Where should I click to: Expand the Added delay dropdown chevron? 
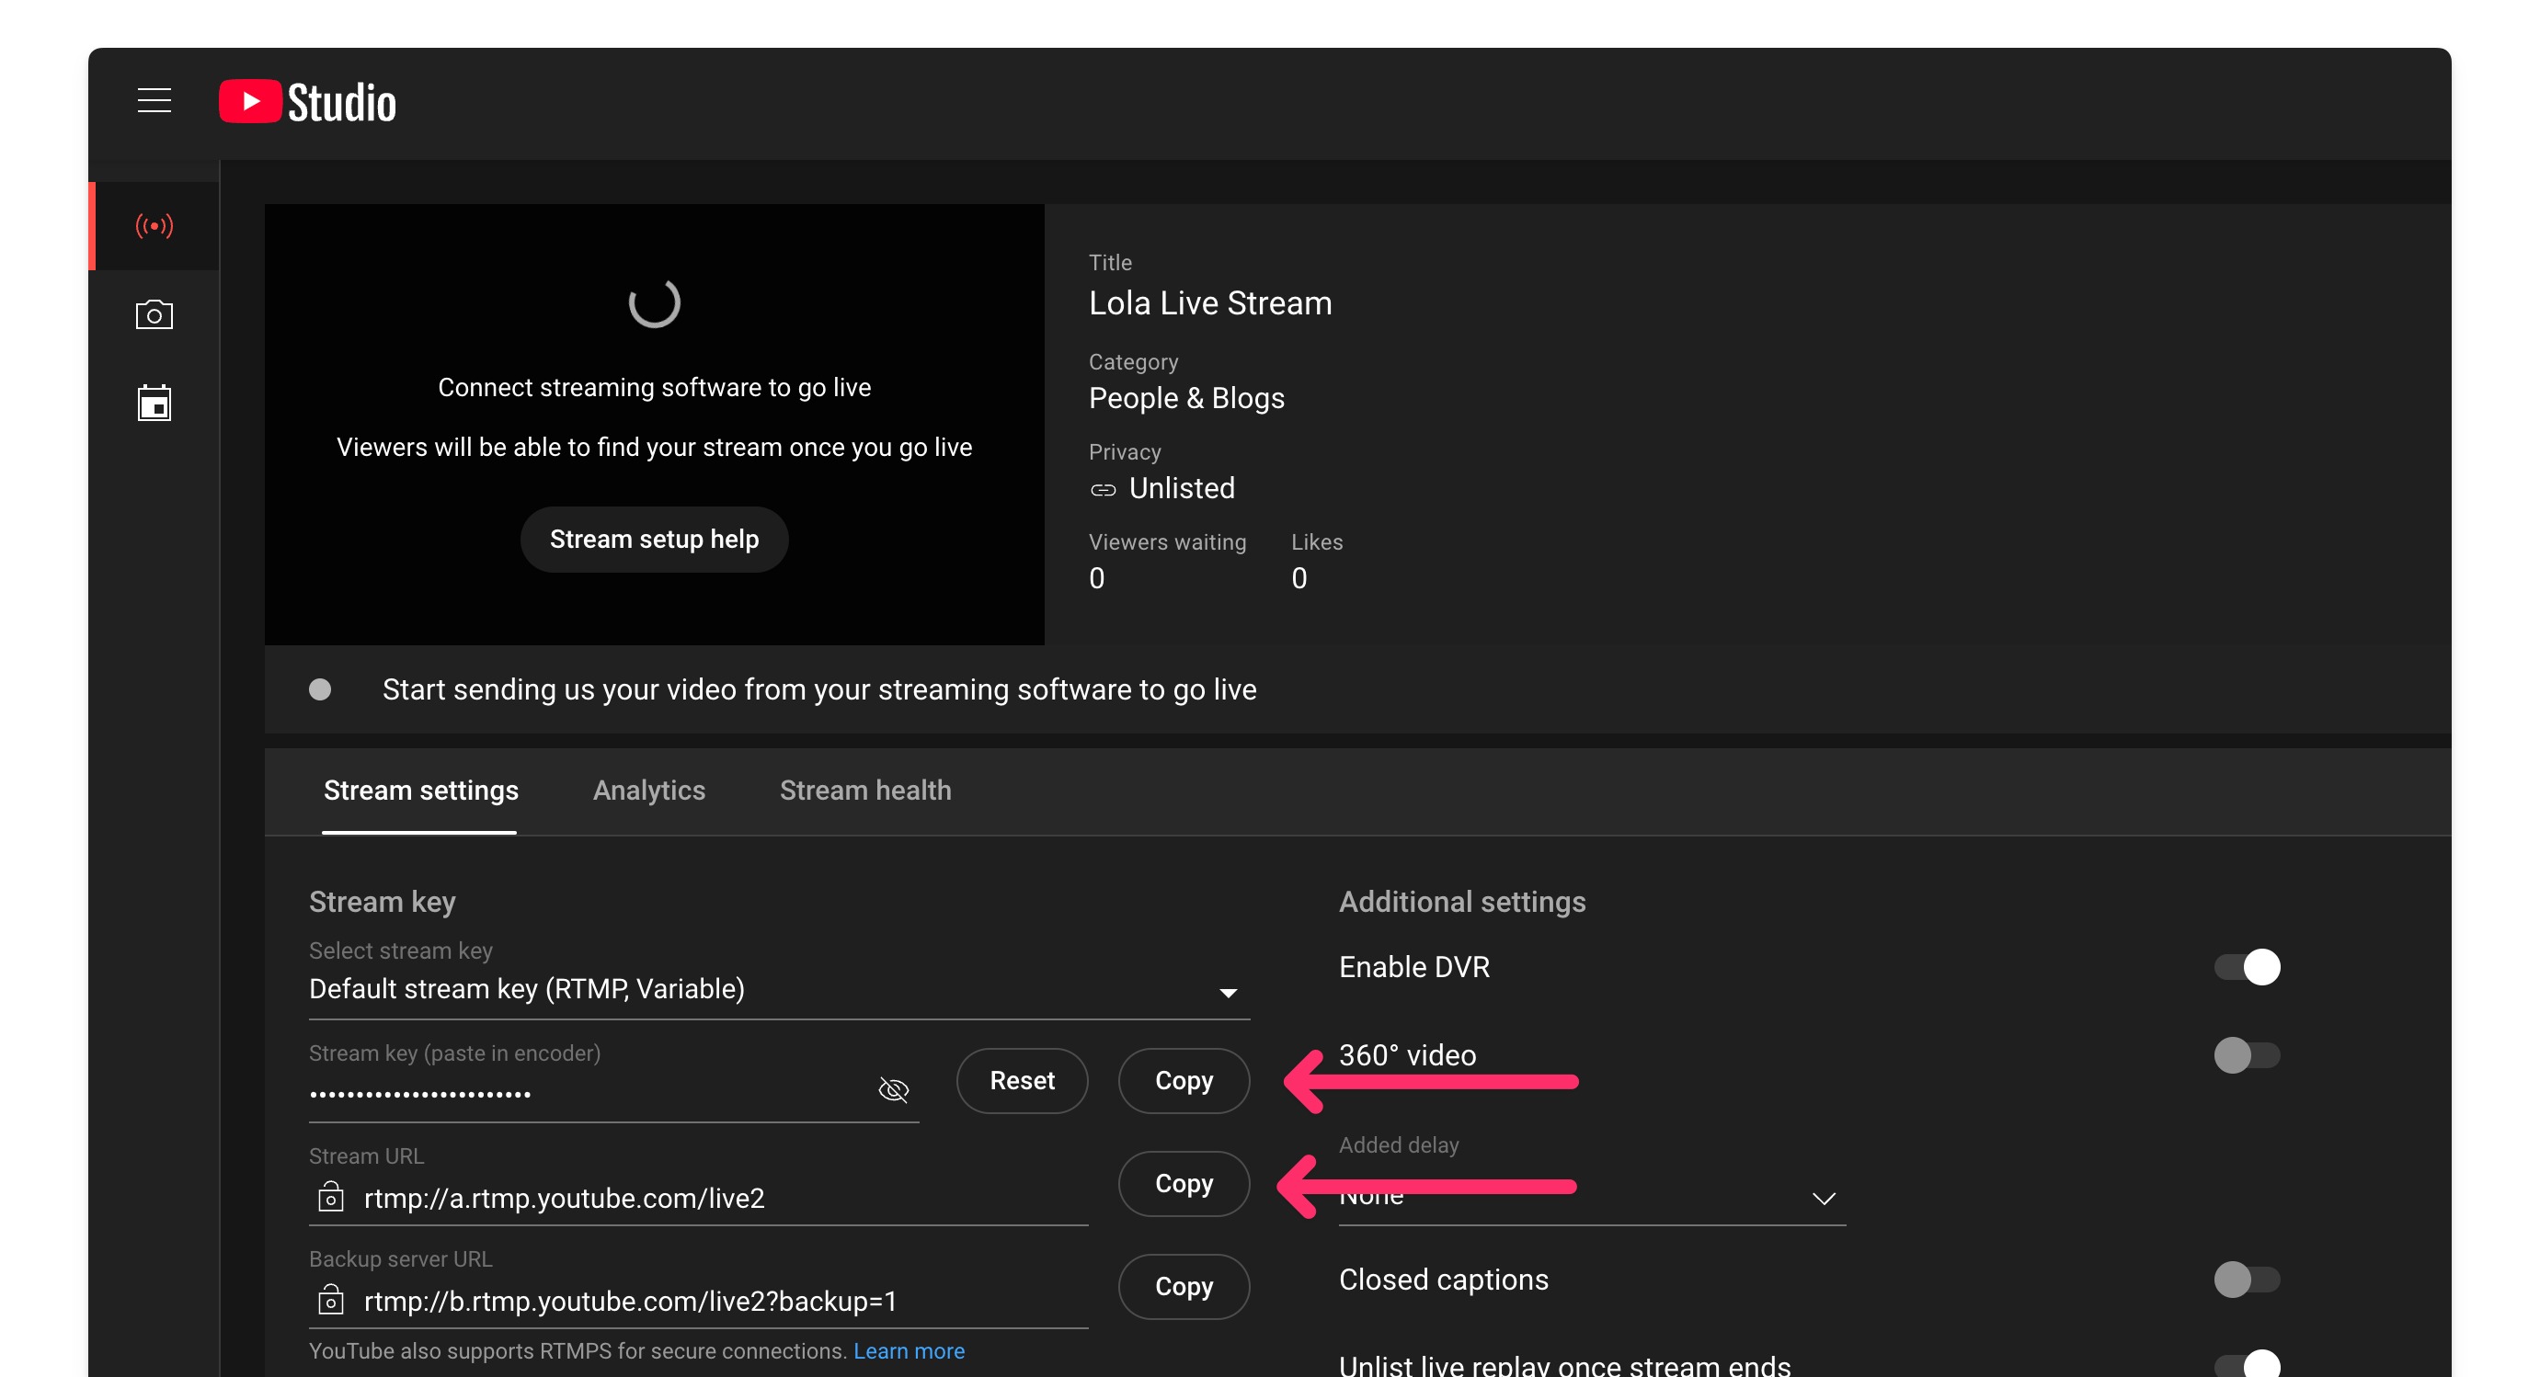[1824, 1199]
